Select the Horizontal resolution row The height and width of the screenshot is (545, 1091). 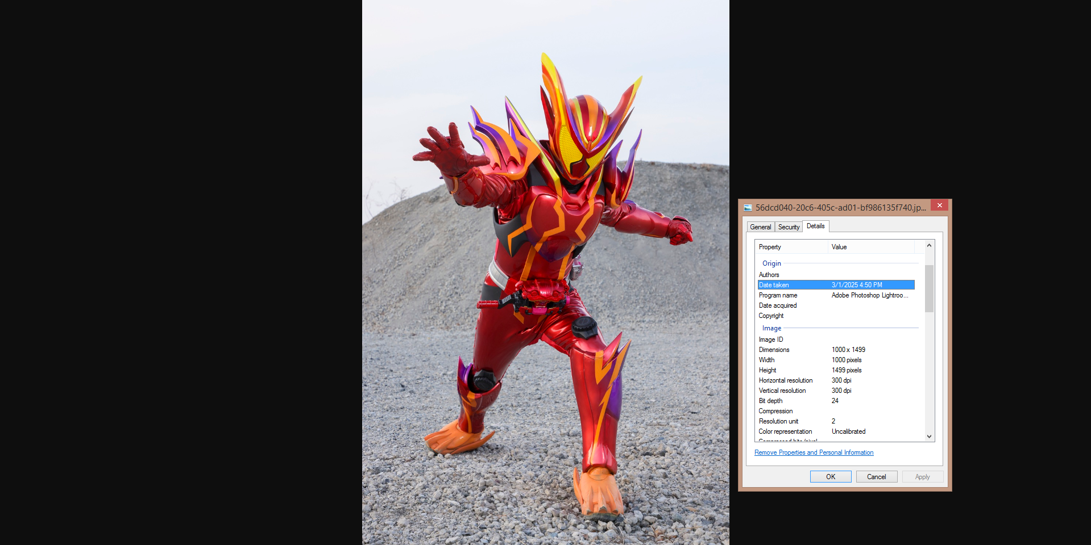point(836,380)
